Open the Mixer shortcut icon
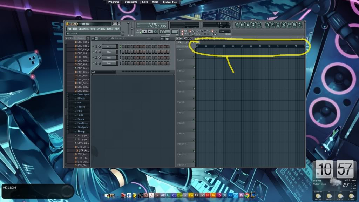The image size is (359, 202). tap(259, 25)
